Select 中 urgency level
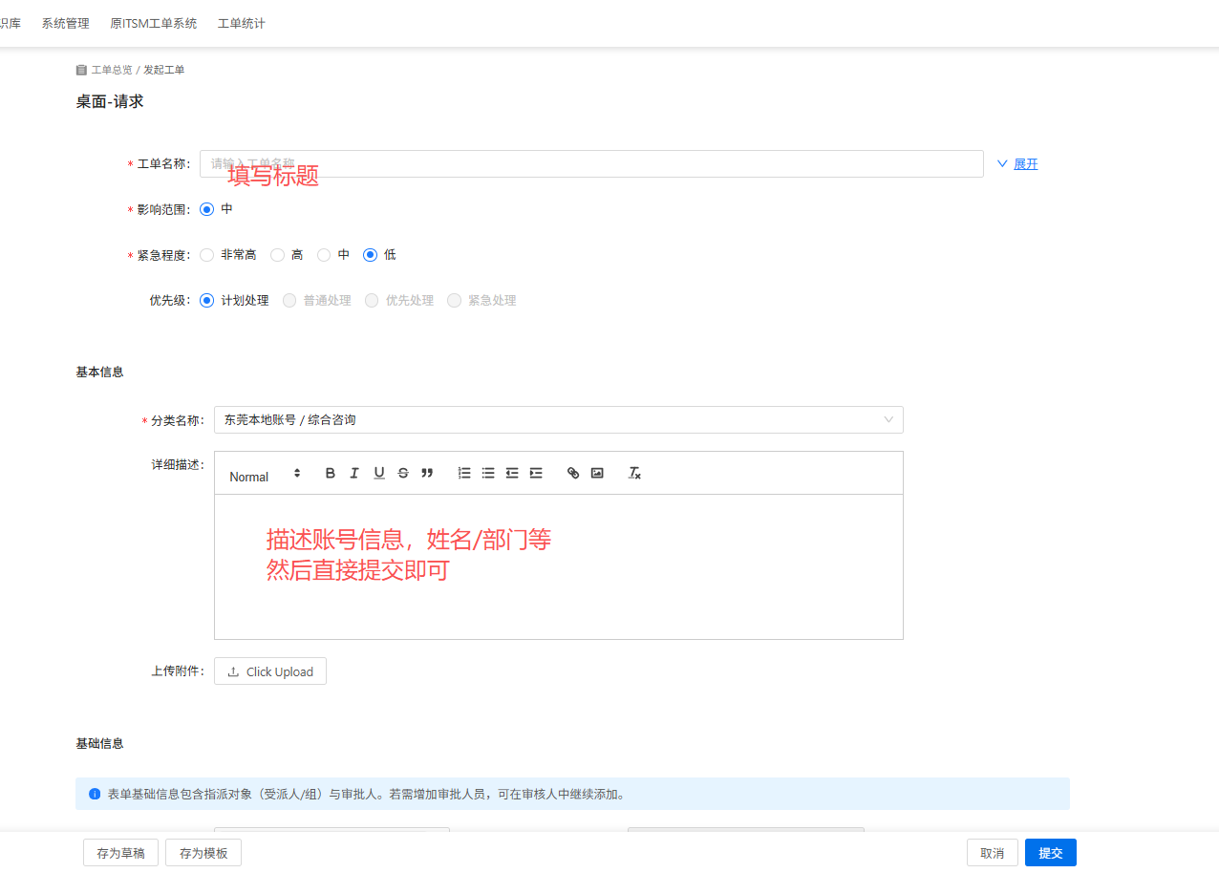Screen dimensions: 1219x873 (324, 255)
